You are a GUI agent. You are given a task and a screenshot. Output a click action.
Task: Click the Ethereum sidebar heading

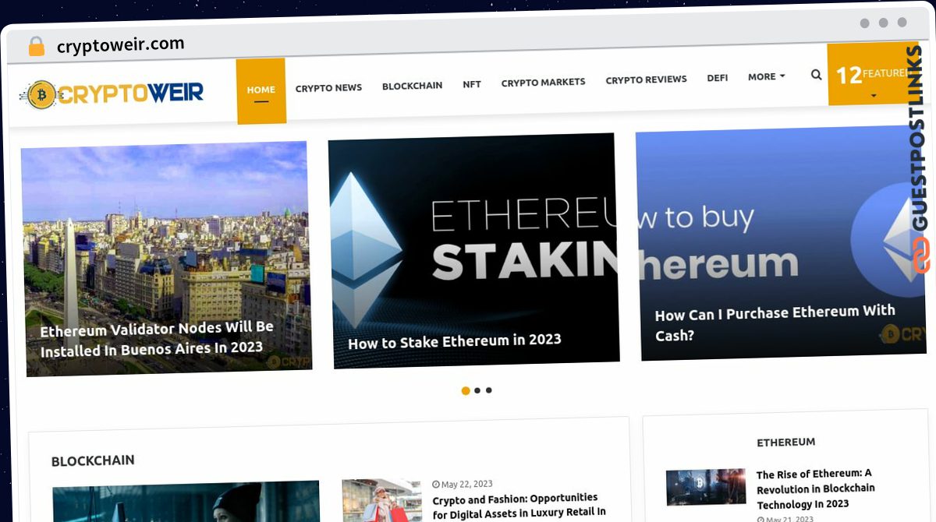coord(786,442)
